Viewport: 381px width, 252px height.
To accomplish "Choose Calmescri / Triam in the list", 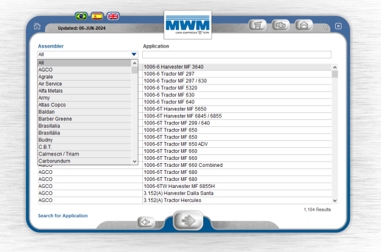I will [84, 154].
